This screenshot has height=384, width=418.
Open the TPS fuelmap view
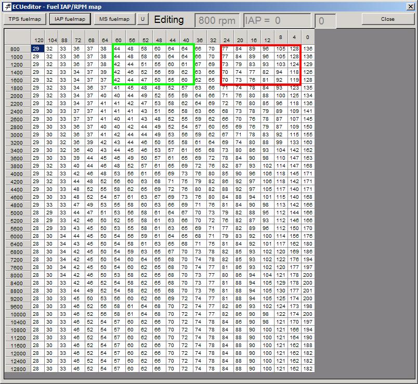pos(25,19)
